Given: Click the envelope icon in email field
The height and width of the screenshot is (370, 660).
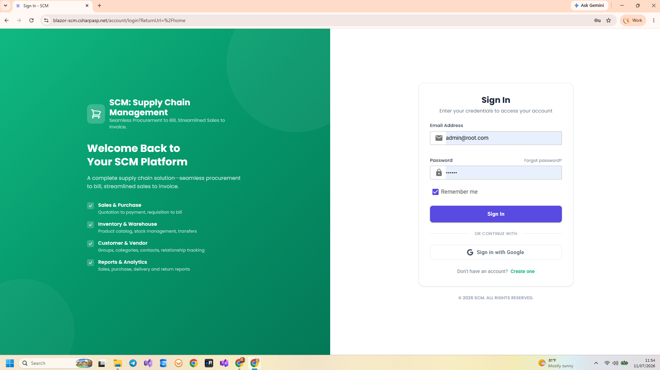Looking at the screenshot, I should click(x=439, y=138).
